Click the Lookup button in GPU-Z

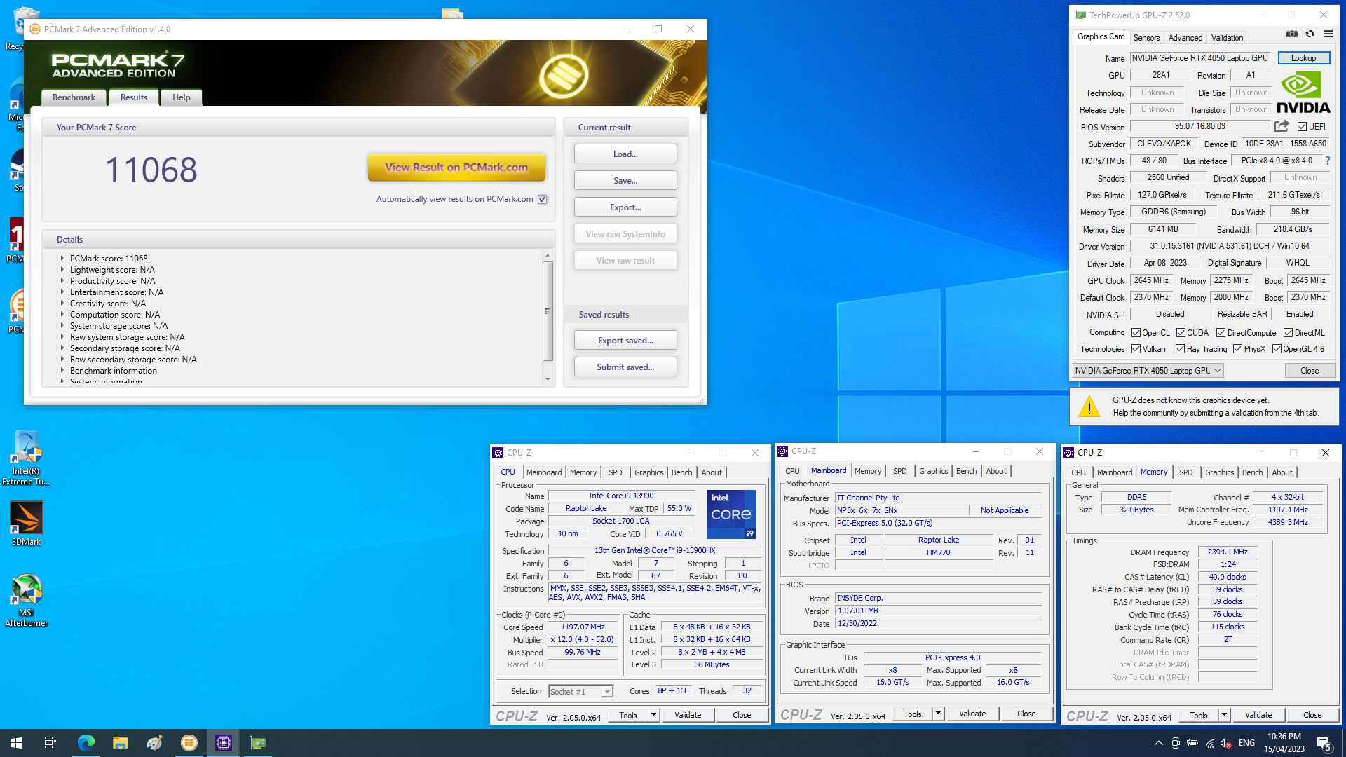pos(1304,58)
